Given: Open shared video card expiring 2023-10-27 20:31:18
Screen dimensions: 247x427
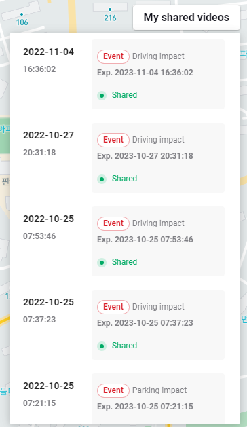Looking at the screenshot, I should (x=158, y=158).
